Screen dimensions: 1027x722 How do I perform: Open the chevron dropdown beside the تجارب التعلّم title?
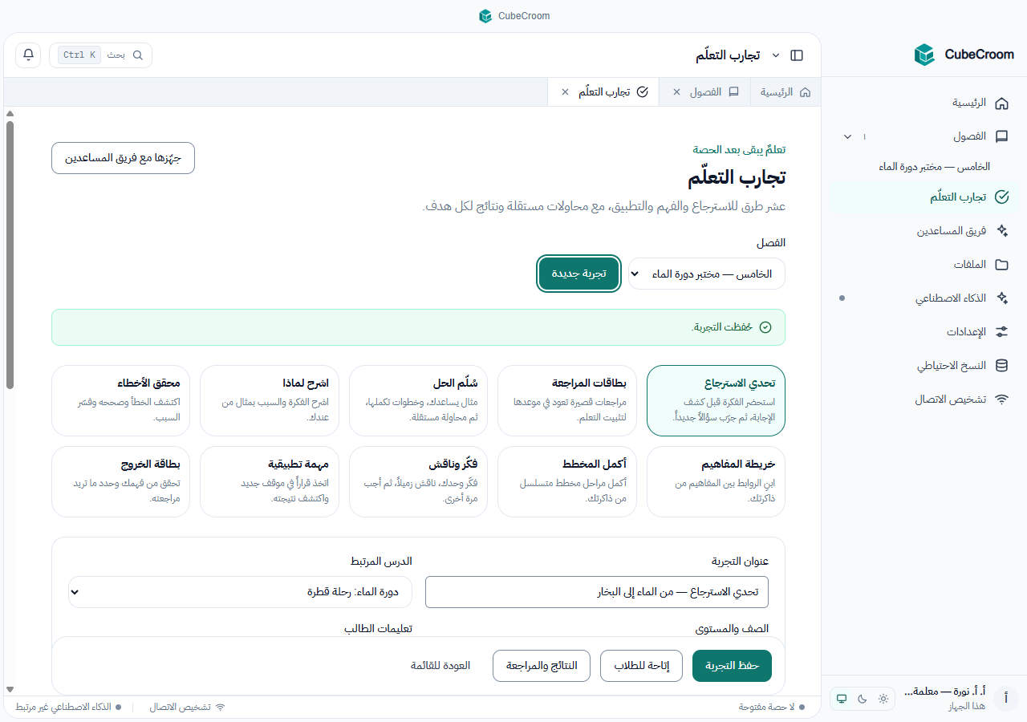[x=775, y=55]
